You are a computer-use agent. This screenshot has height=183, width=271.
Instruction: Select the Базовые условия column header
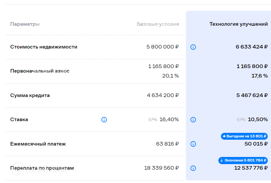tap(158, 24)
